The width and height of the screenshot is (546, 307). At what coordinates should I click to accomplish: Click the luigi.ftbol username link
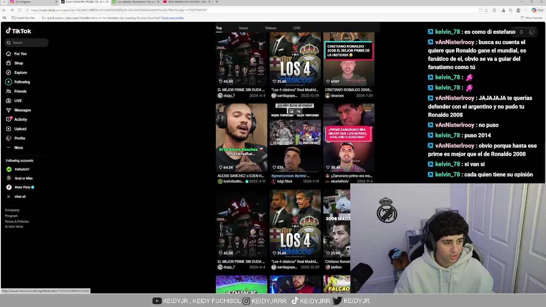[285, 181]
